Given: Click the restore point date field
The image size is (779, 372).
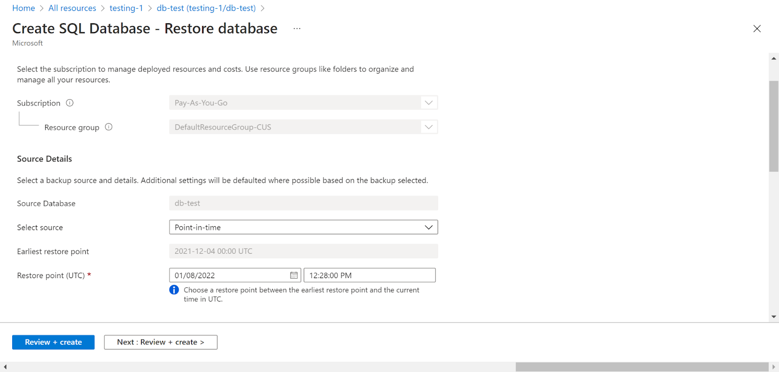Looking at the screenshot, I should [x=229, y=275].
